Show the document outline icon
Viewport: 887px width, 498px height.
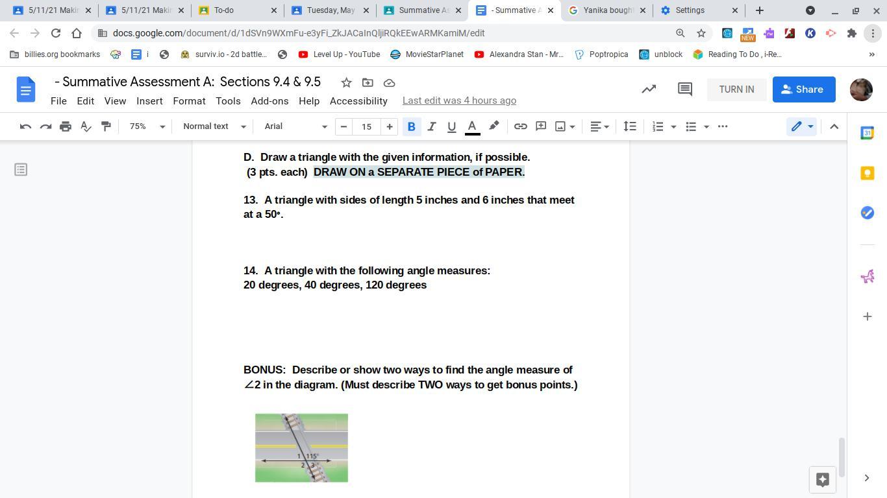coord(21,170)
